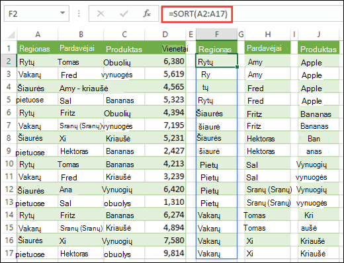
Task: Click the cell with value 7,580
Action: coord(165,240)
